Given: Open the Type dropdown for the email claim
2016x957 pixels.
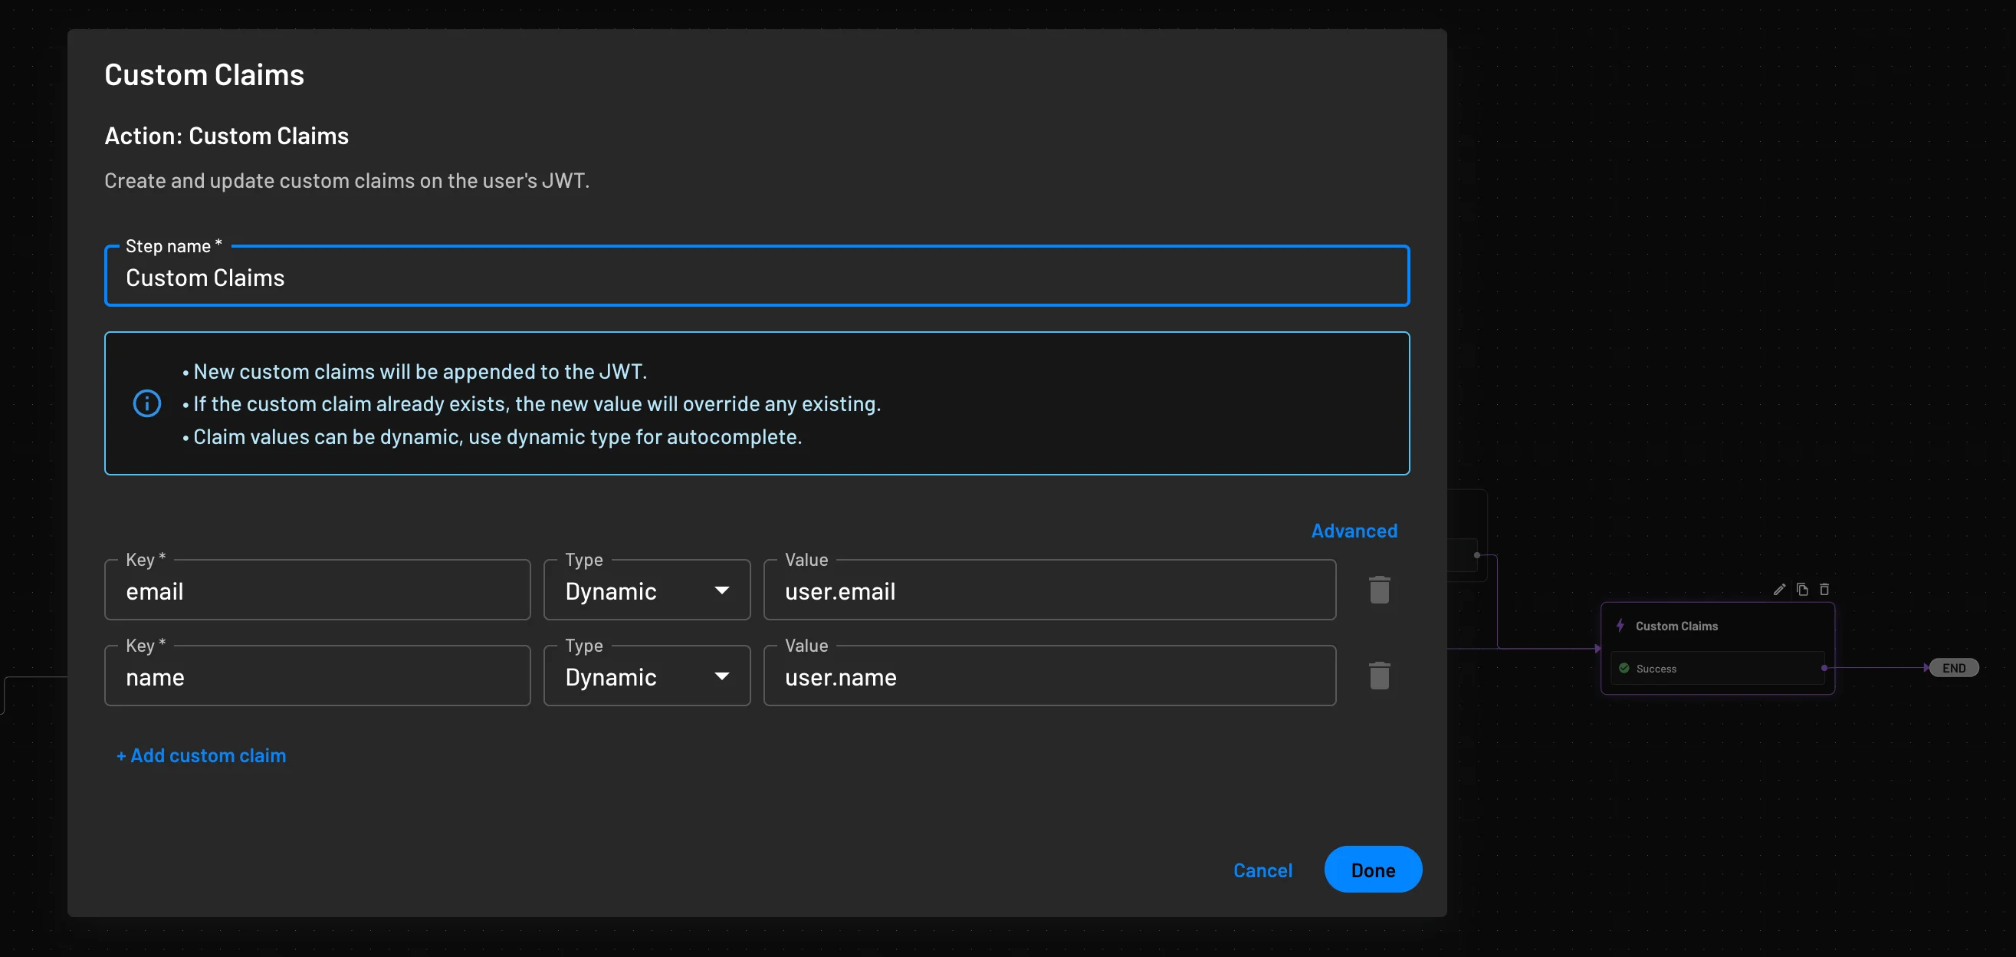Looking at the screenshot, I should (x=721, y=590).
